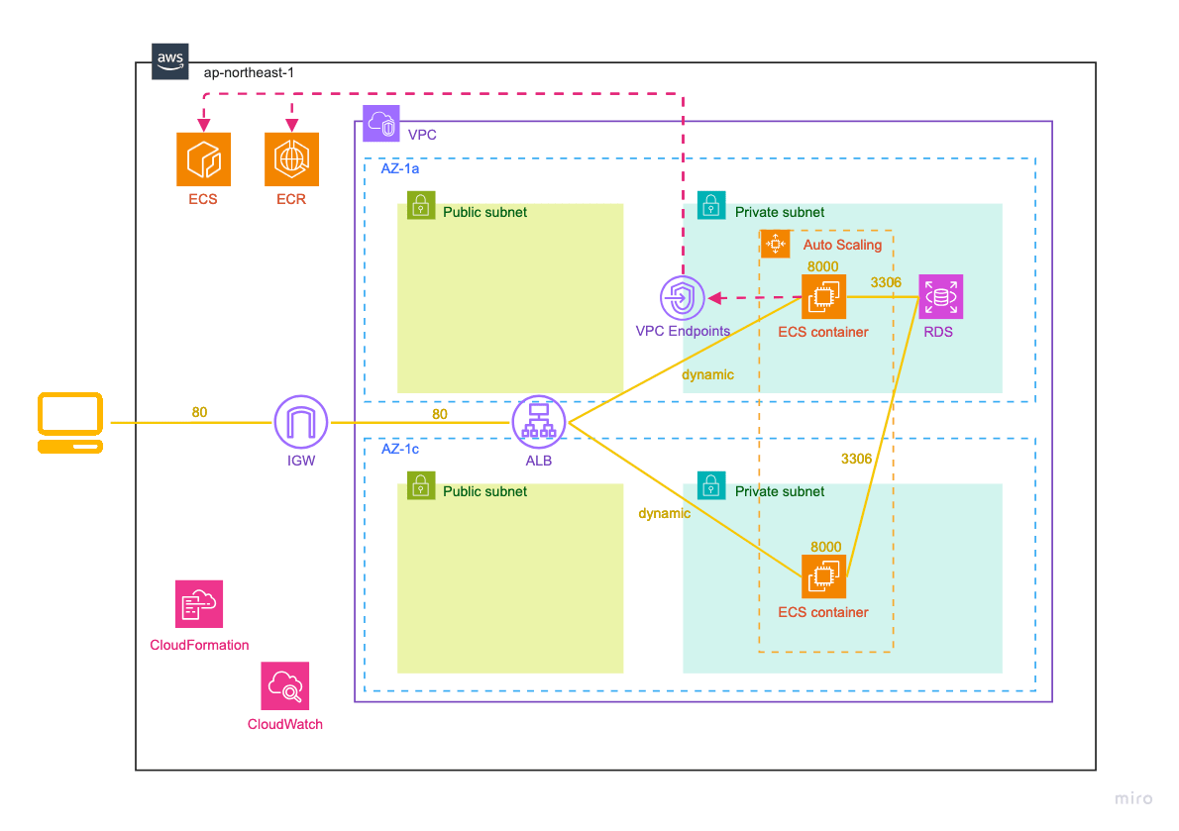This screenshot has height=831, width=1179.
Task: Click the 8000 port label in AZ-1c
Action: (825, 547)
